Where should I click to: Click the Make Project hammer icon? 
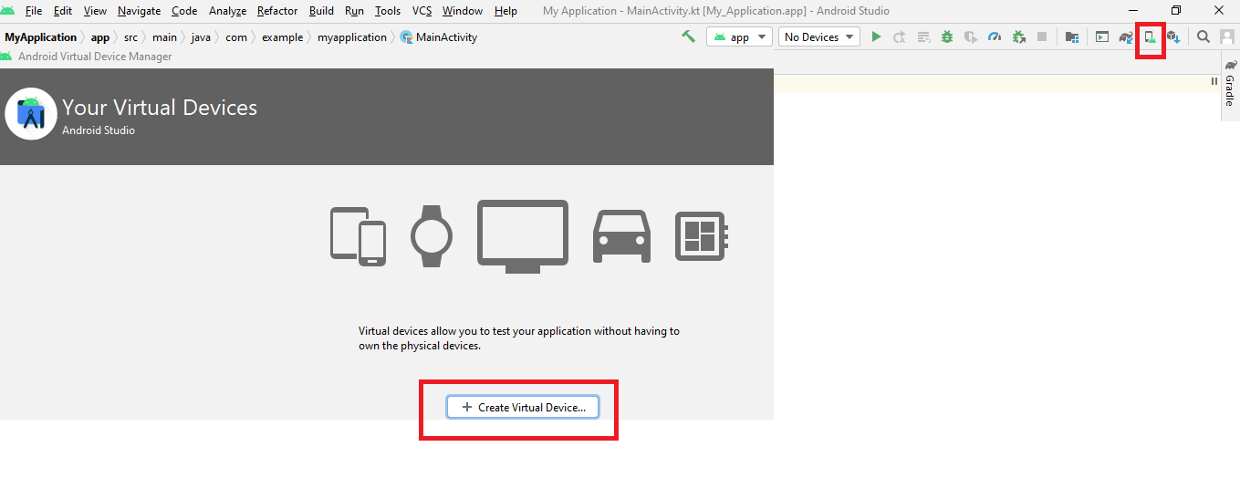click(x=689, y=37)
